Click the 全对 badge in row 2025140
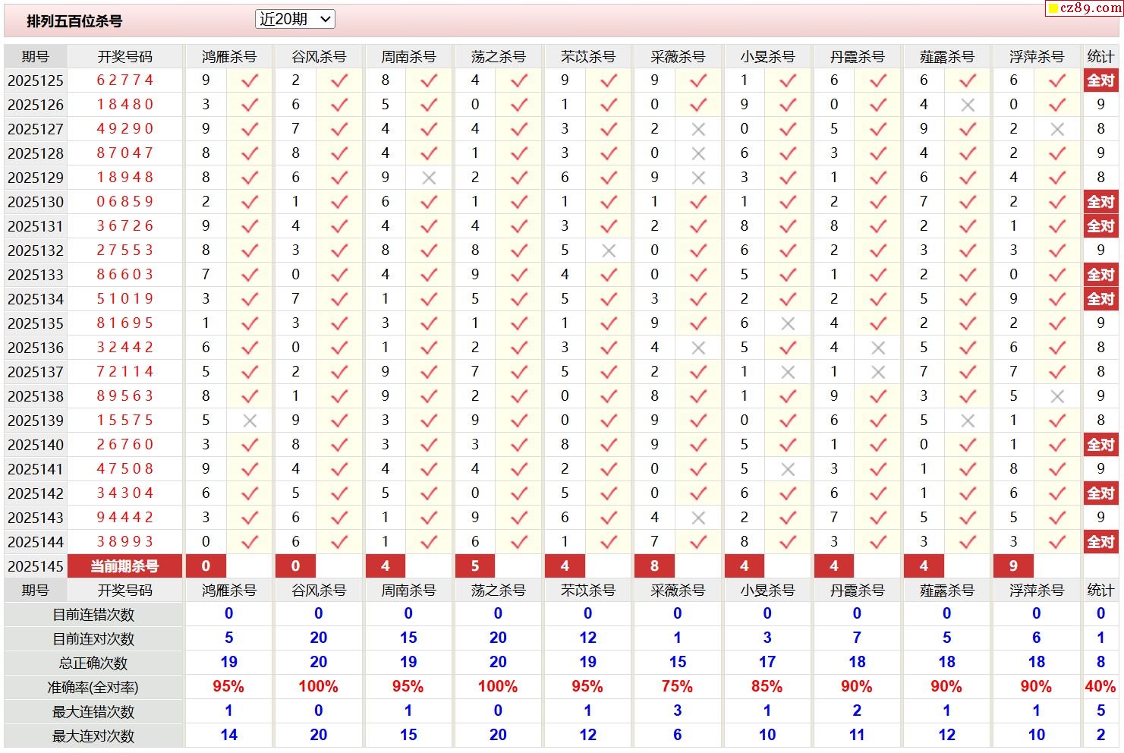The image size is (1124, 753). pyautogui.click(x=1100, y=445)
